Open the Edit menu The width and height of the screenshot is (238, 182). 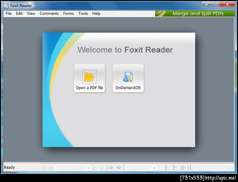point(19,14)
